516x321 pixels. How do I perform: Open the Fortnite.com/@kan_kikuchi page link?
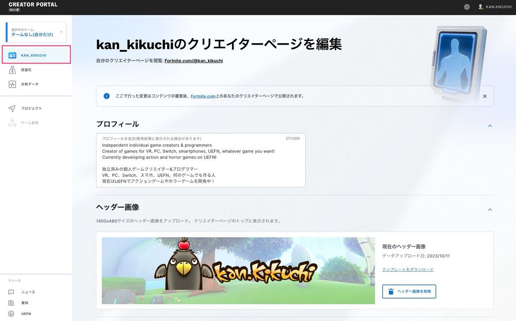pyautogui.click(x=193, y=61)
